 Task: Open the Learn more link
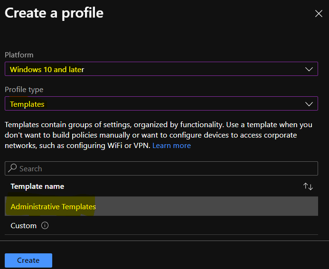(x=171, y=146)
